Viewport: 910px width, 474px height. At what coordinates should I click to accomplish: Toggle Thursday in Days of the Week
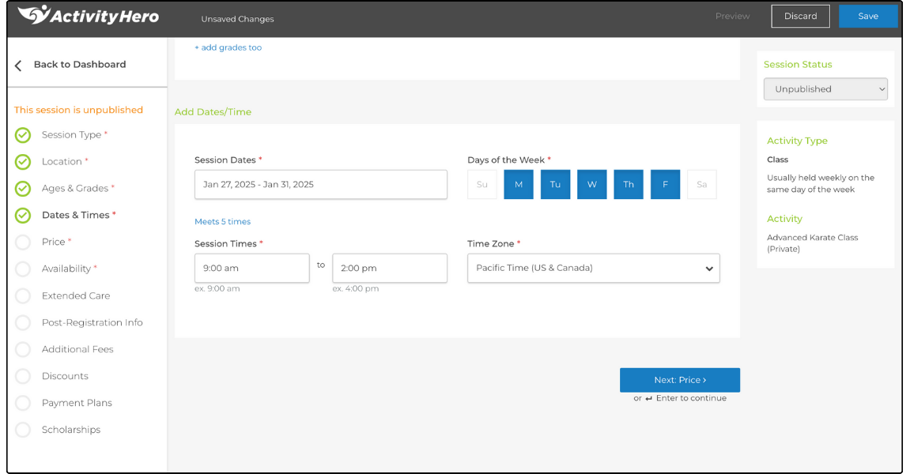click(629, 185)
